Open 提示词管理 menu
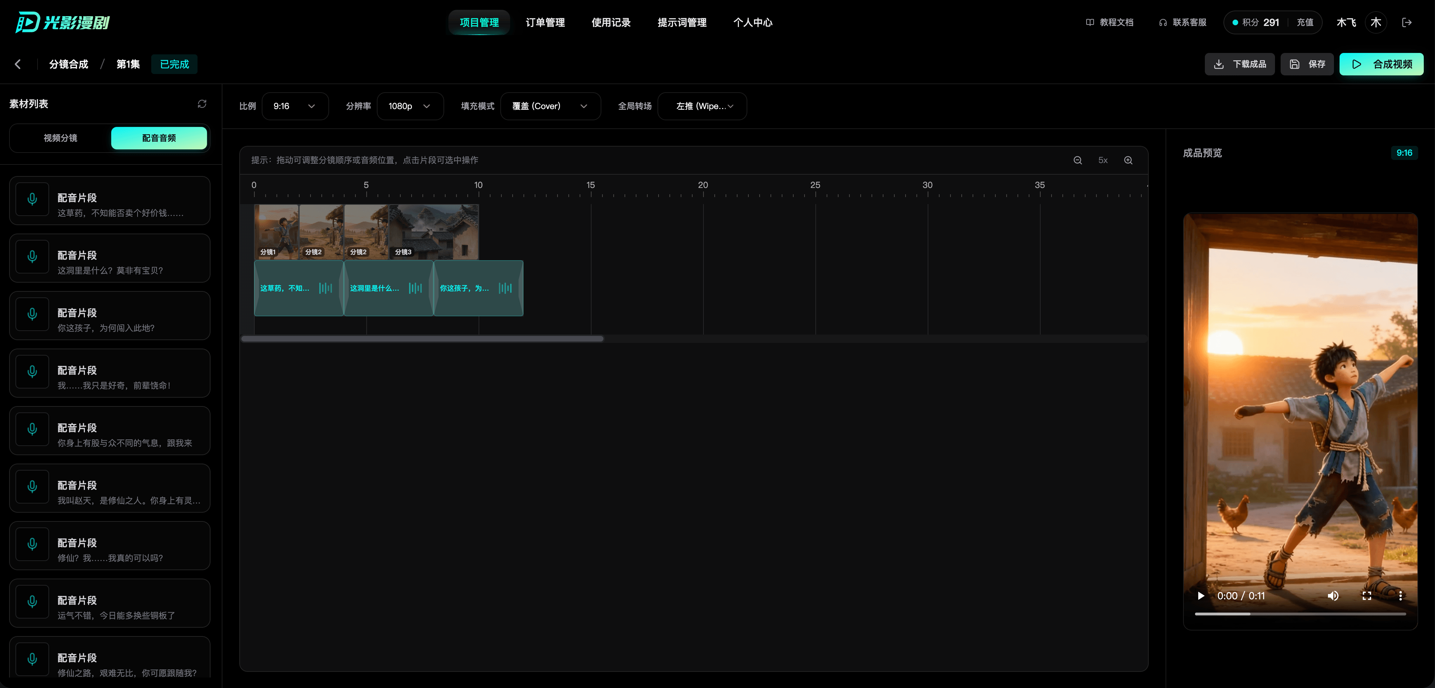The image size is (1435, 688). (x=682, y=22)
